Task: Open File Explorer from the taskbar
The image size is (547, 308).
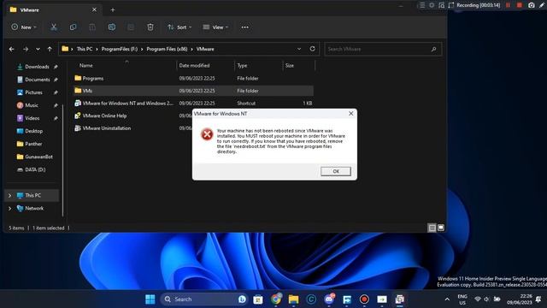Action: [294, 299]
